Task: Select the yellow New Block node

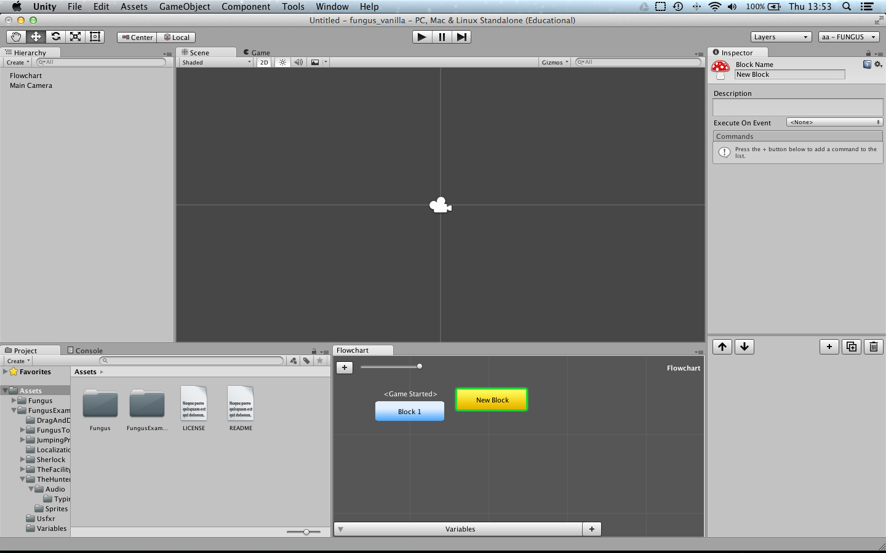Action: coord(492,399)
